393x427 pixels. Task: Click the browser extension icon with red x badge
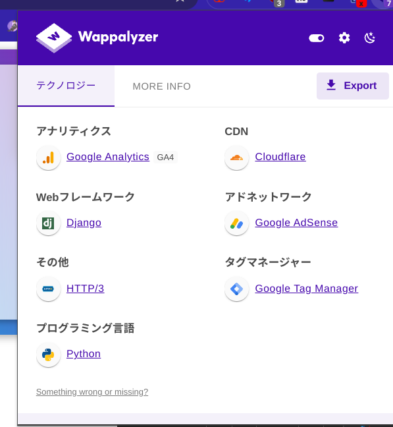(x=359, y=3)
